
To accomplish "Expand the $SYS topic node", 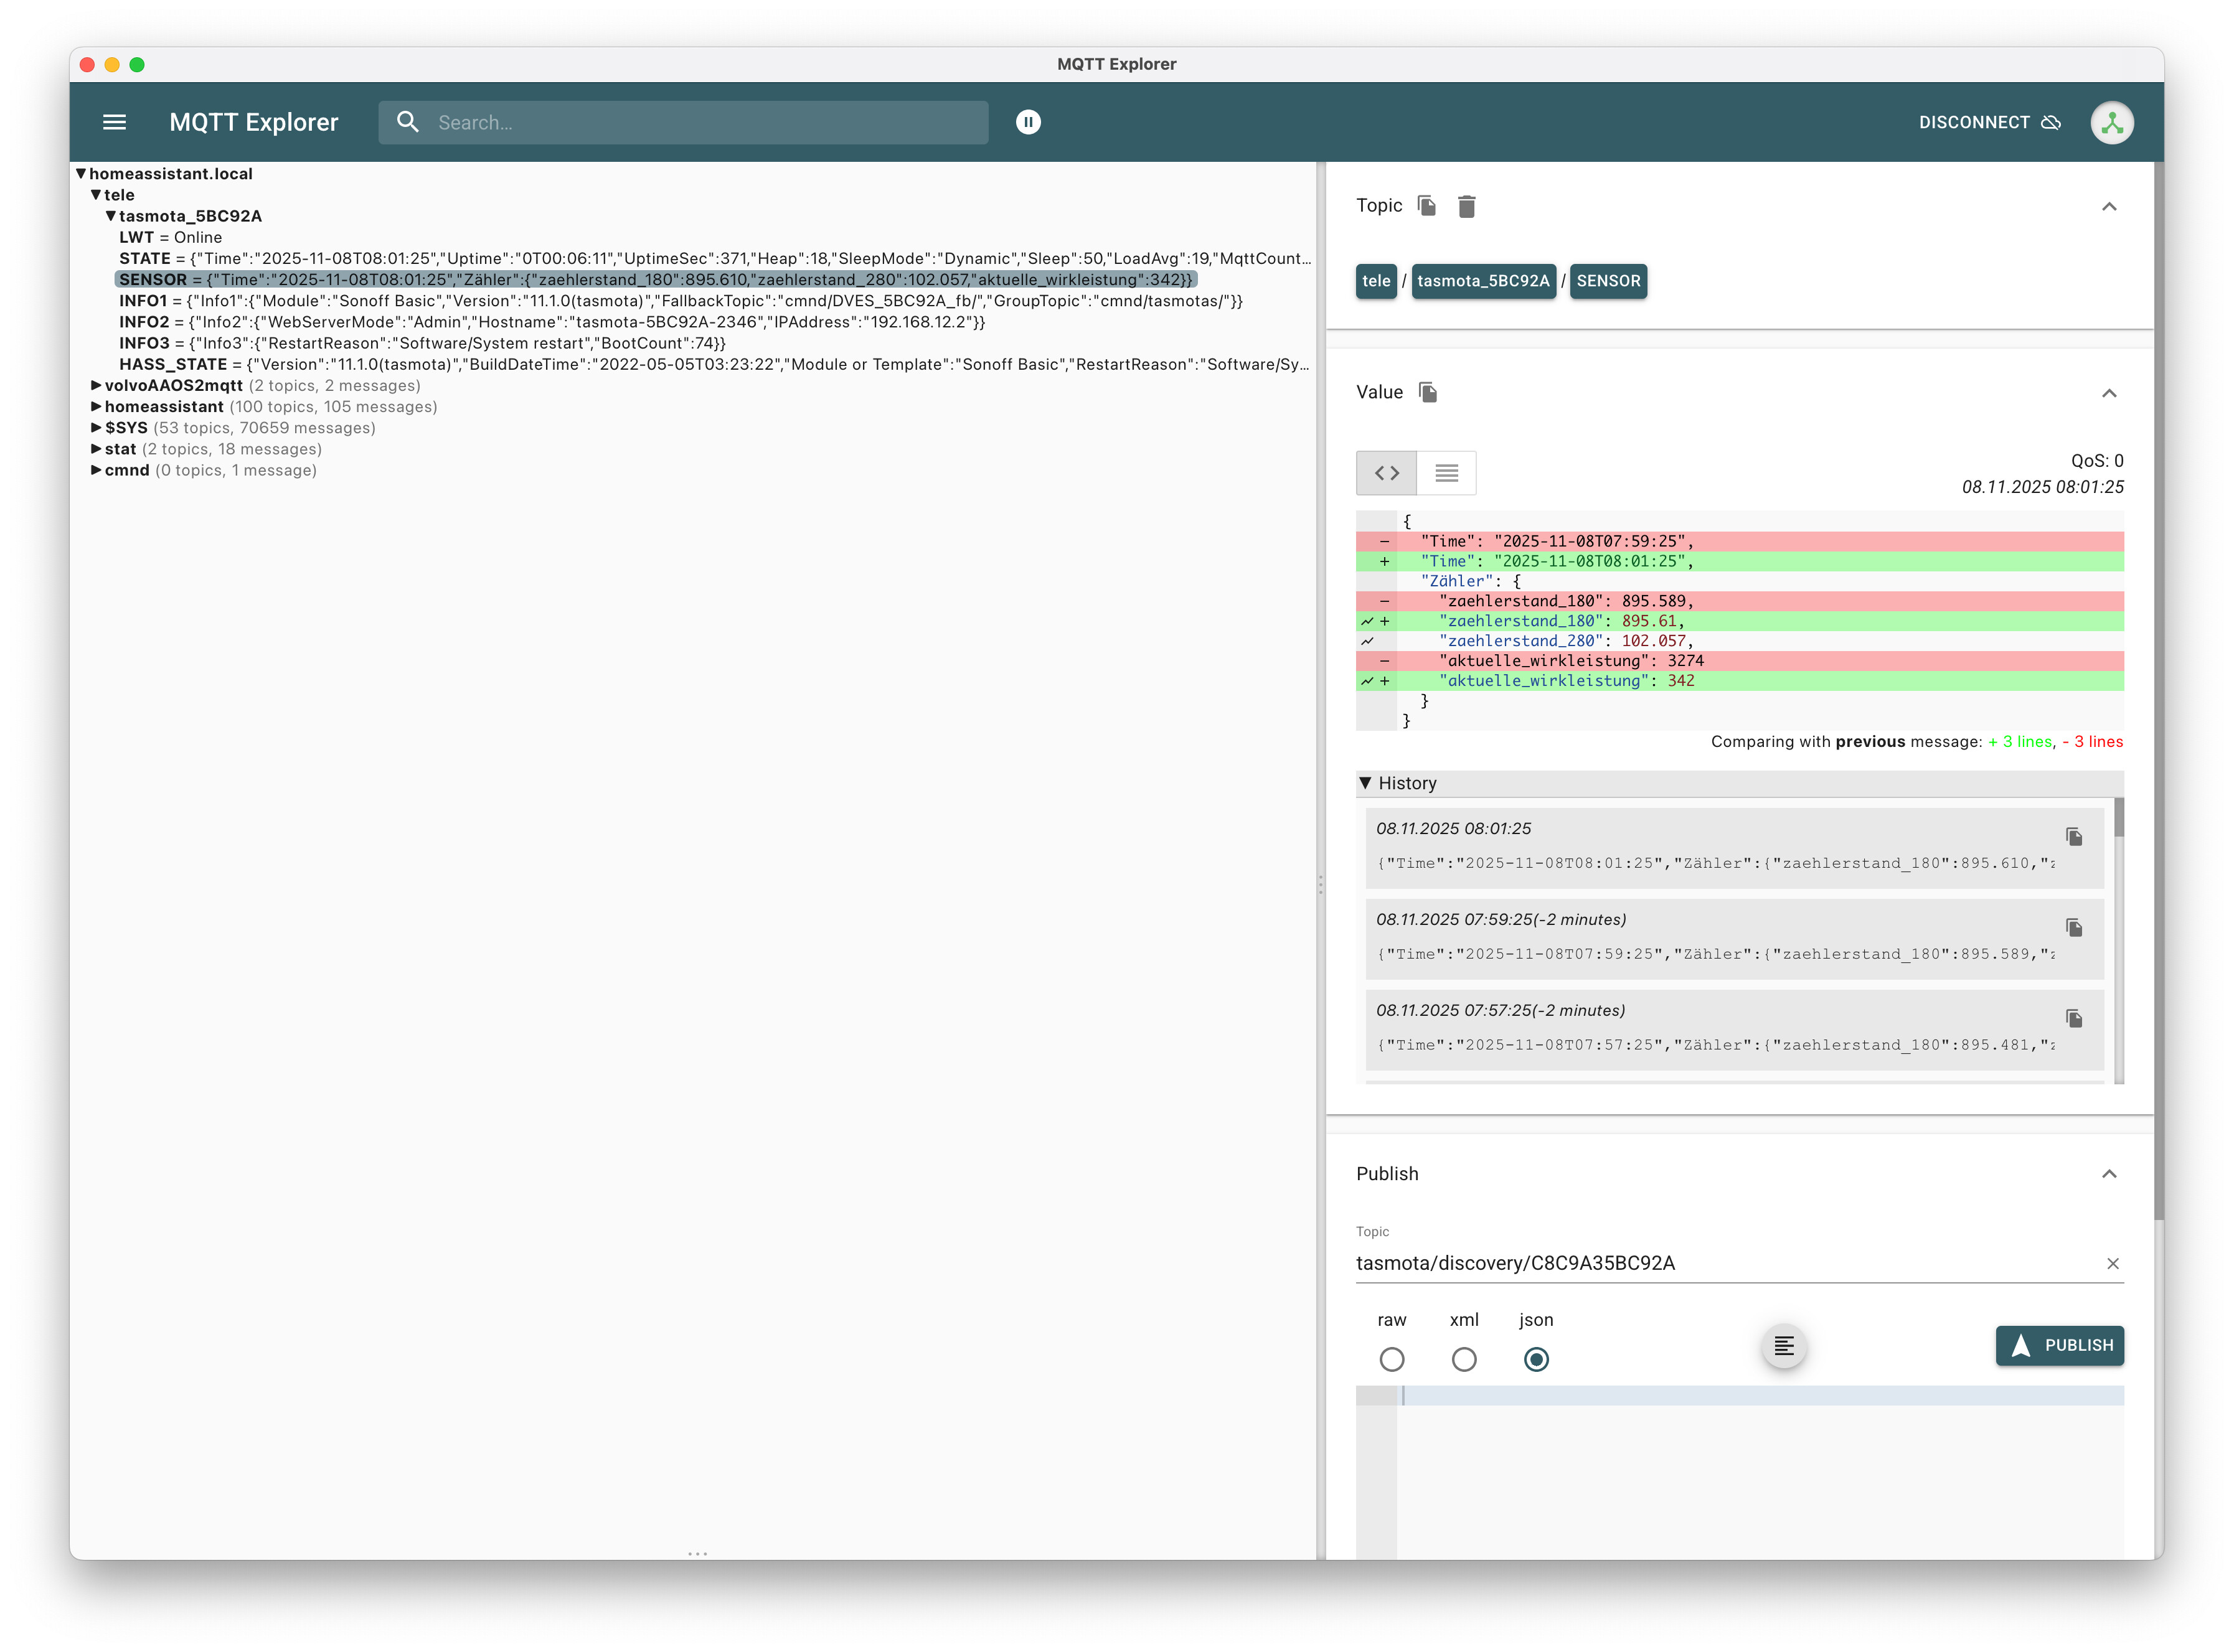I will 96,428.
